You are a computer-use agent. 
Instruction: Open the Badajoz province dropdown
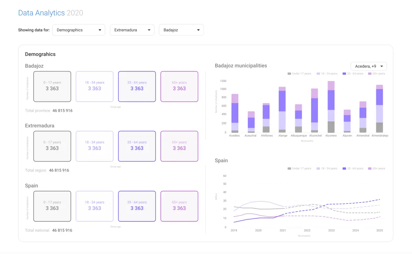[181, 30]
